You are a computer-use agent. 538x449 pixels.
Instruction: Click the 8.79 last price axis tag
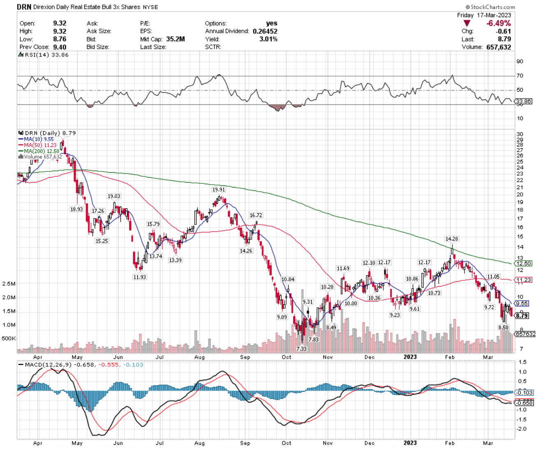click(x=522, y=316)
